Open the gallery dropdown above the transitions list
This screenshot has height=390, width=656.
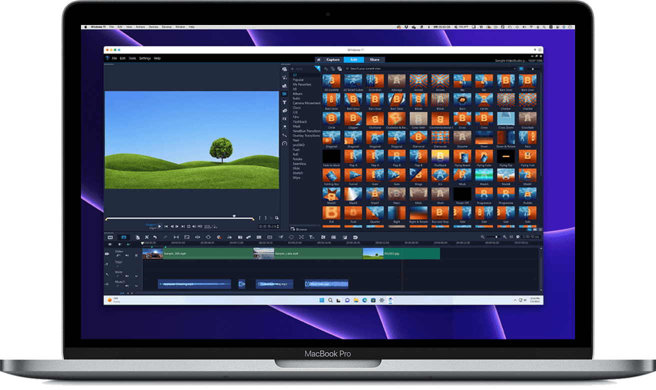click(x=317, y=67)
